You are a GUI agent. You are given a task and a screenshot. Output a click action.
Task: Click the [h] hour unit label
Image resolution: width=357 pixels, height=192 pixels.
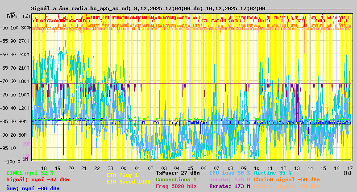point(347,172)
